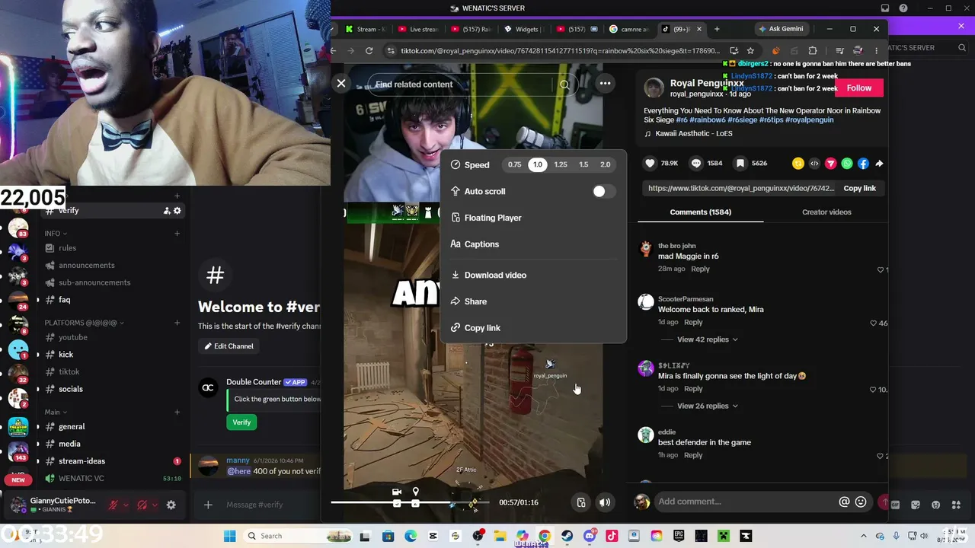Screen dimensions: 975x548
Task: Toggle the Auto scroll switch
Action: click(604, 191)
